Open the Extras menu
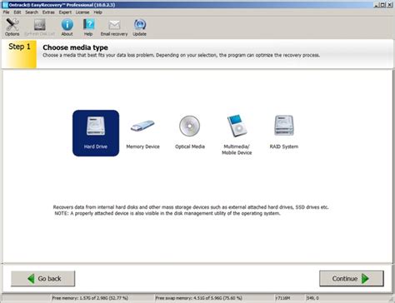The width and height of the screenshot is (395, 303). pyautogui.click(x=48, y=12)
